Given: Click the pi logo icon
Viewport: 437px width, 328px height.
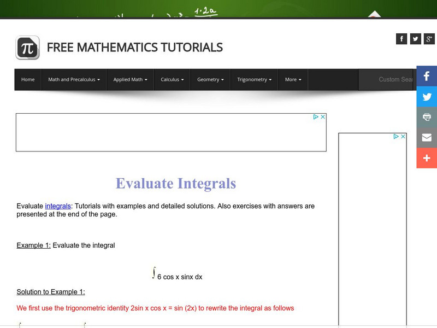Looking at the screenshot, I should pyautogui.click(x=27, y=48).
